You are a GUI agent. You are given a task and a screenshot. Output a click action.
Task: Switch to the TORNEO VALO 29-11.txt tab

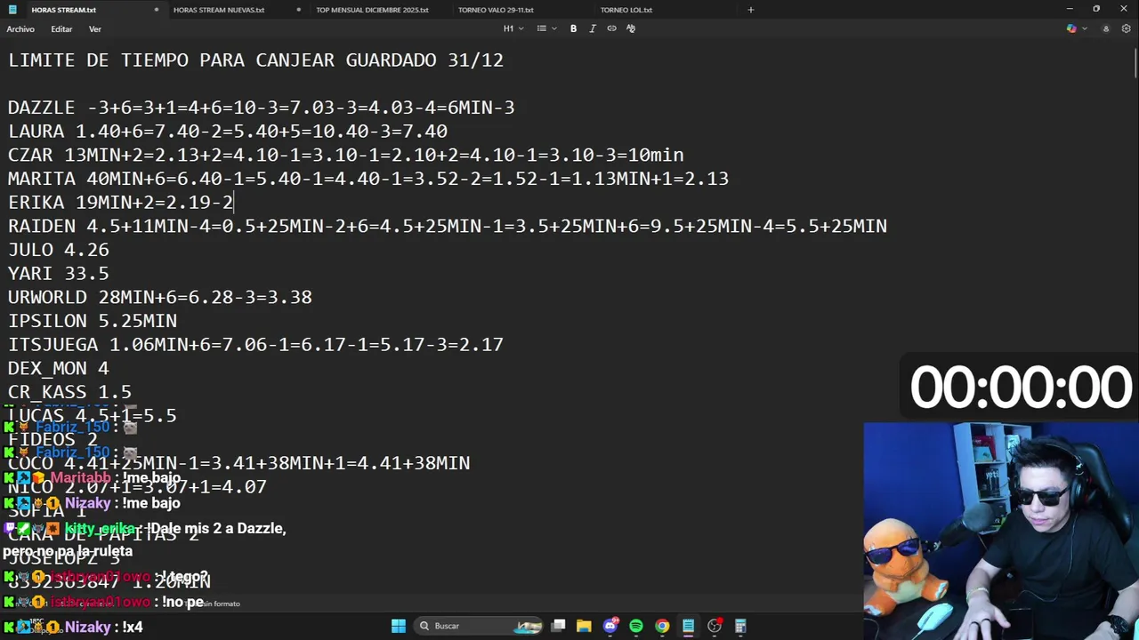click(x=496, y=10)
